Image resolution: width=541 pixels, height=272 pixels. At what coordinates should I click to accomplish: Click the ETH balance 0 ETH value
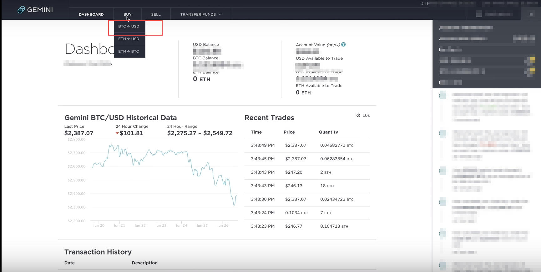tap(202, 79)
